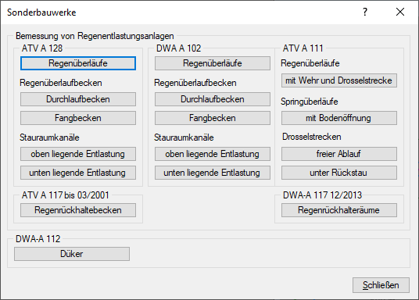Click Durchlaufbecken in DWA A 102 group
419x300 pixels.
tap(213, 99)
